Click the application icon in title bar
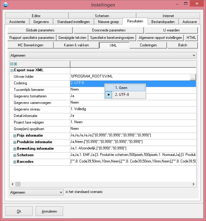This screenshot has width=206, height=221. 6,5
